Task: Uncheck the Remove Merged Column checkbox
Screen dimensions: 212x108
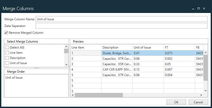Action: click(x=6, y=33)
